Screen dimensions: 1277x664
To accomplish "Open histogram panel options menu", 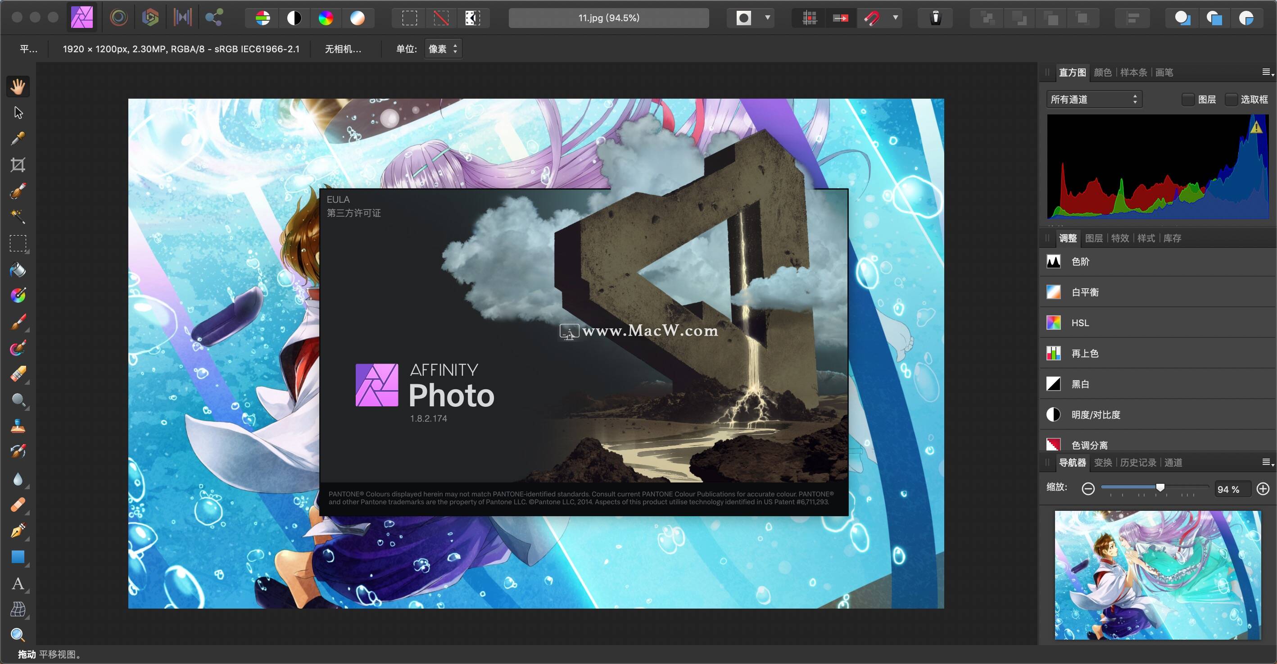I will coord(1267,73).
